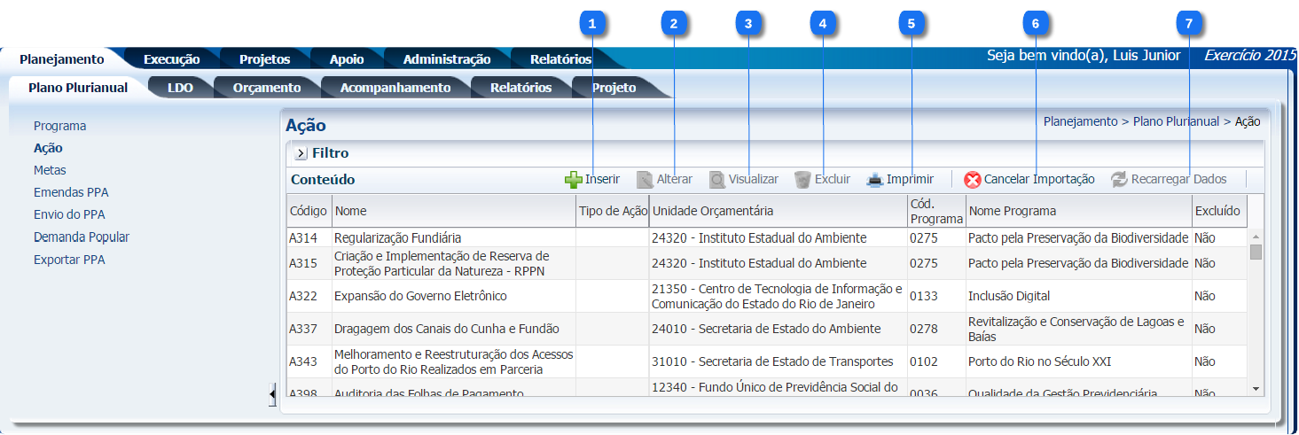Open Exportar PPA sidebar link
1299x435 pixels.
pyautogui.click(x=69, y=260)
